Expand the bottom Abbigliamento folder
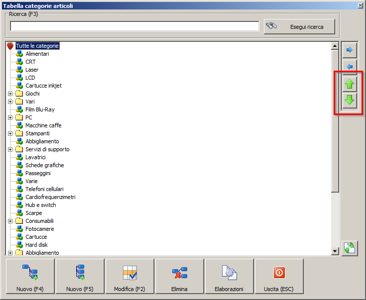The width and height of the screenshot is (366, 300). (x=10, y=253)
